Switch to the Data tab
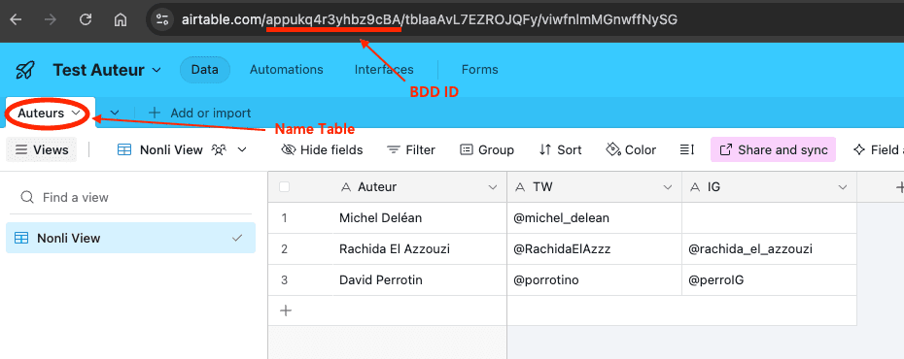This screenshot has height=359, width=904. click(205, 70)
